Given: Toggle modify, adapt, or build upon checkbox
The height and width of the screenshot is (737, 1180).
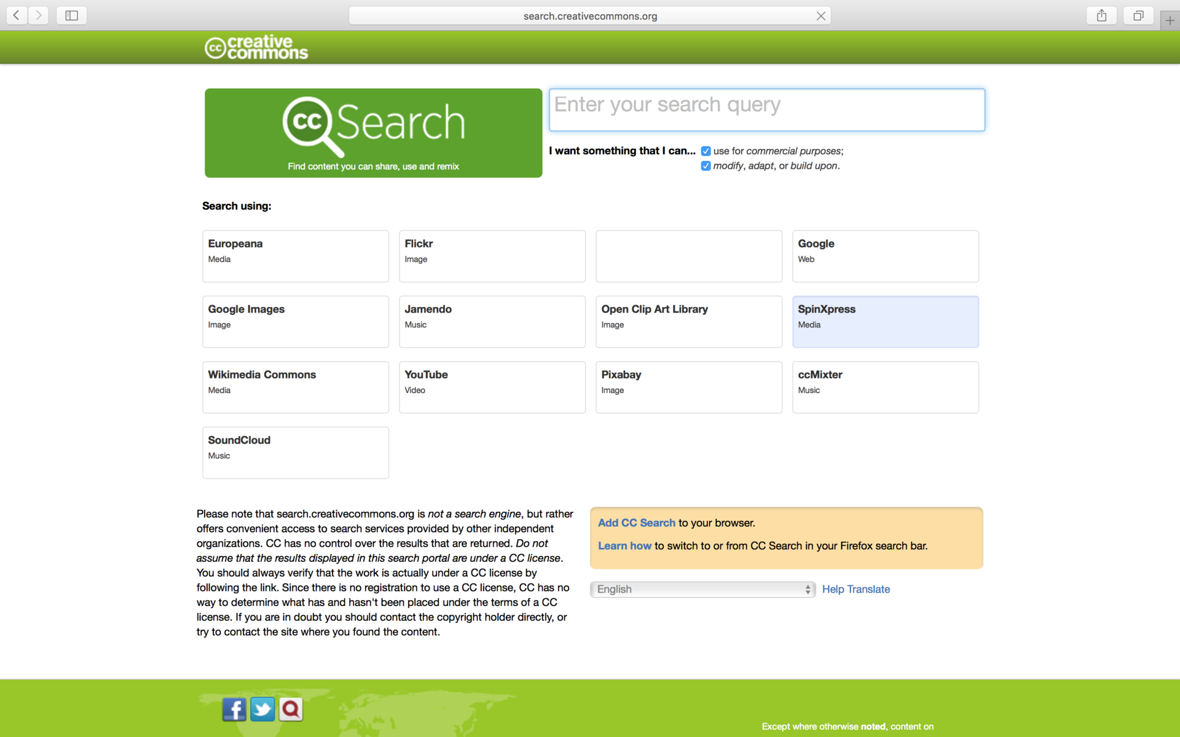Looking at the screenshot, I should (706, 166).
